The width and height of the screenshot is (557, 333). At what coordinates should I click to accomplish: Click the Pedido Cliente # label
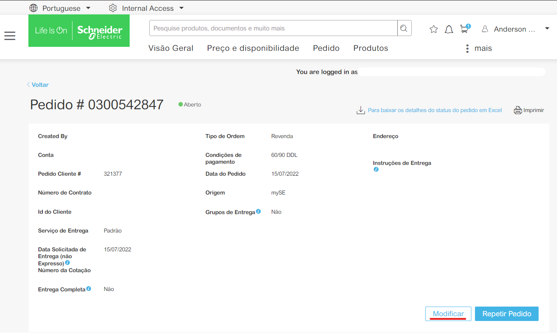60,174
